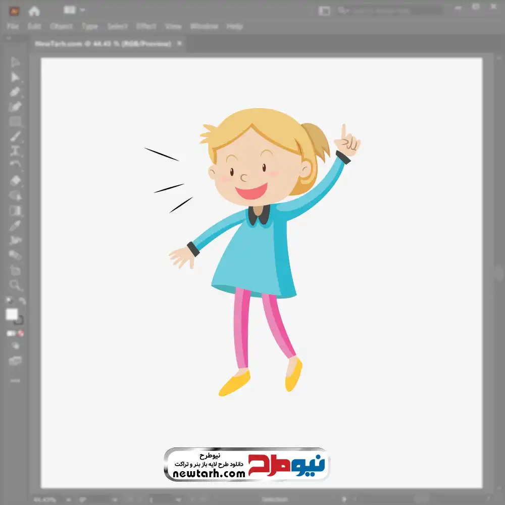Image resolution: width=505 pixels, height=505 pixels.
Task: Activate the Eraser tool
Action: point(15,180)
